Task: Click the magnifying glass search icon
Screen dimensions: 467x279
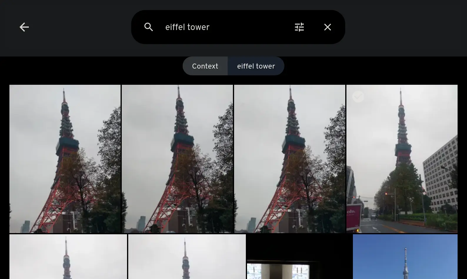Action: coord(149,27)
